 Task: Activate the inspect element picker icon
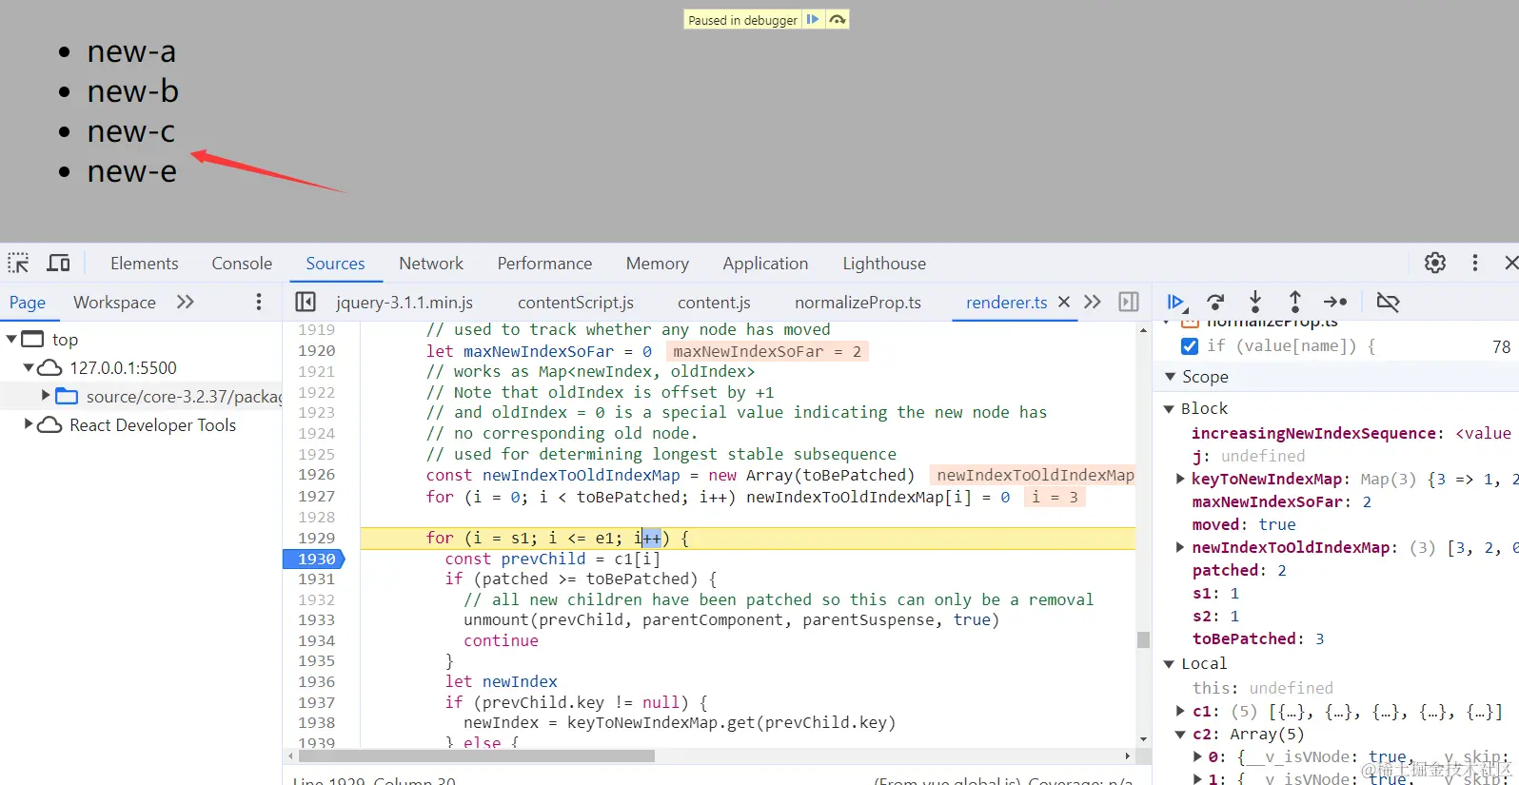tap(18, 264)
